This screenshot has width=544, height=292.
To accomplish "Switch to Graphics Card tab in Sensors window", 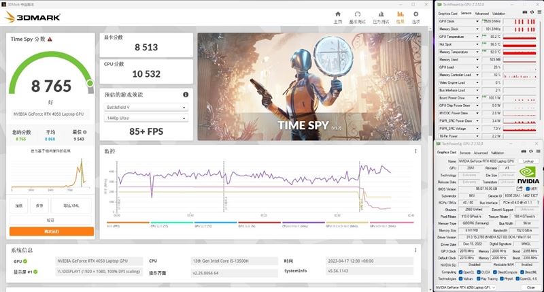I will (x=447, y=14).
